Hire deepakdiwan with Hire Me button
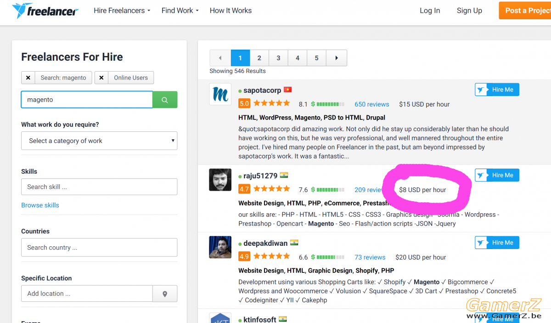551x323 pixels. pyautogui.click(x=497, y=243)
